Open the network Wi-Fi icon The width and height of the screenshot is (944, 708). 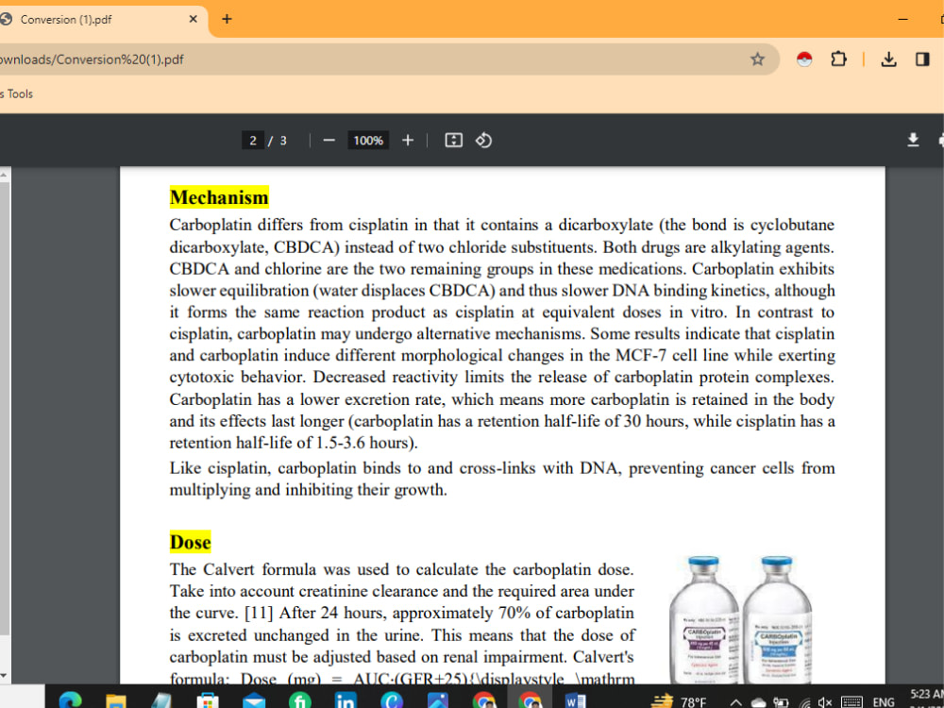[804, 702]
